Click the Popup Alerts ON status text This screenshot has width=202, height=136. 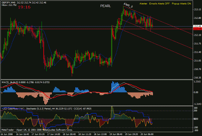182,4
